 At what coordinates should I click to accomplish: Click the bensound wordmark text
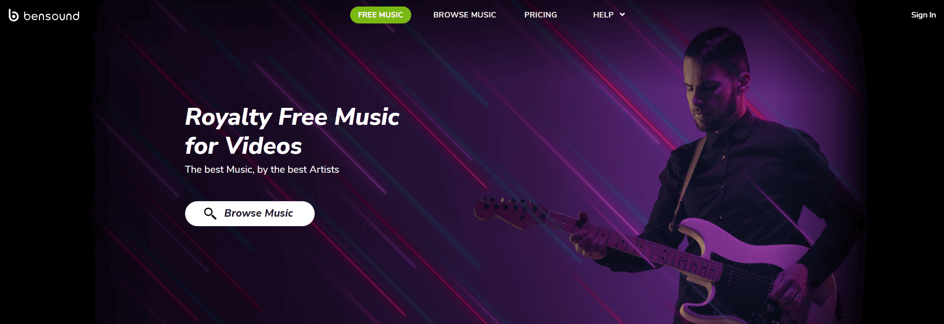coord(52,16)
